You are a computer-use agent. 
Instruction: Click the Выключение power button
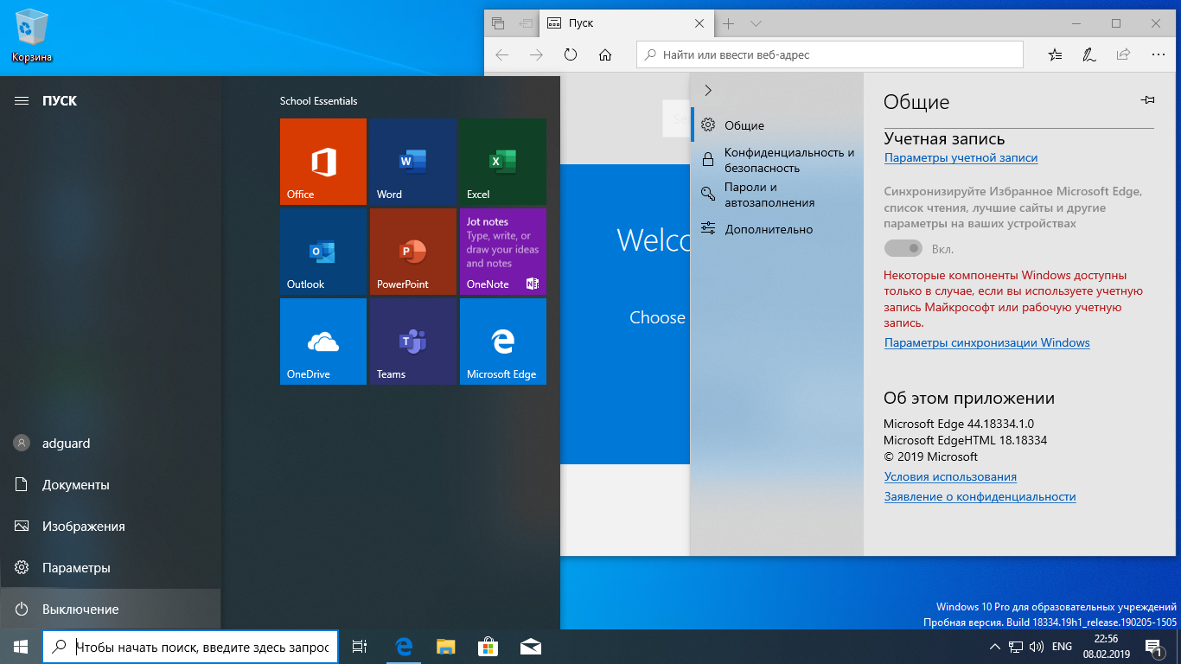point(111,610)
